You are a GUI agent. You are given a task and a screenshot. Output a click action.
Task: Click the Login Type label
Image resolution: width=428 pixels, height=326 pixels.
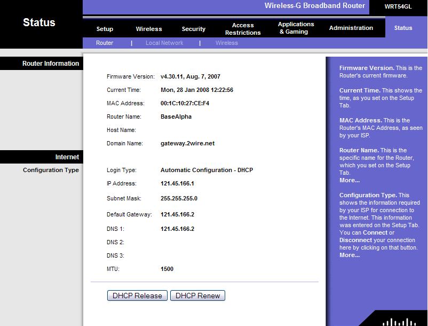pyautogui.click(x=122, y=170)
